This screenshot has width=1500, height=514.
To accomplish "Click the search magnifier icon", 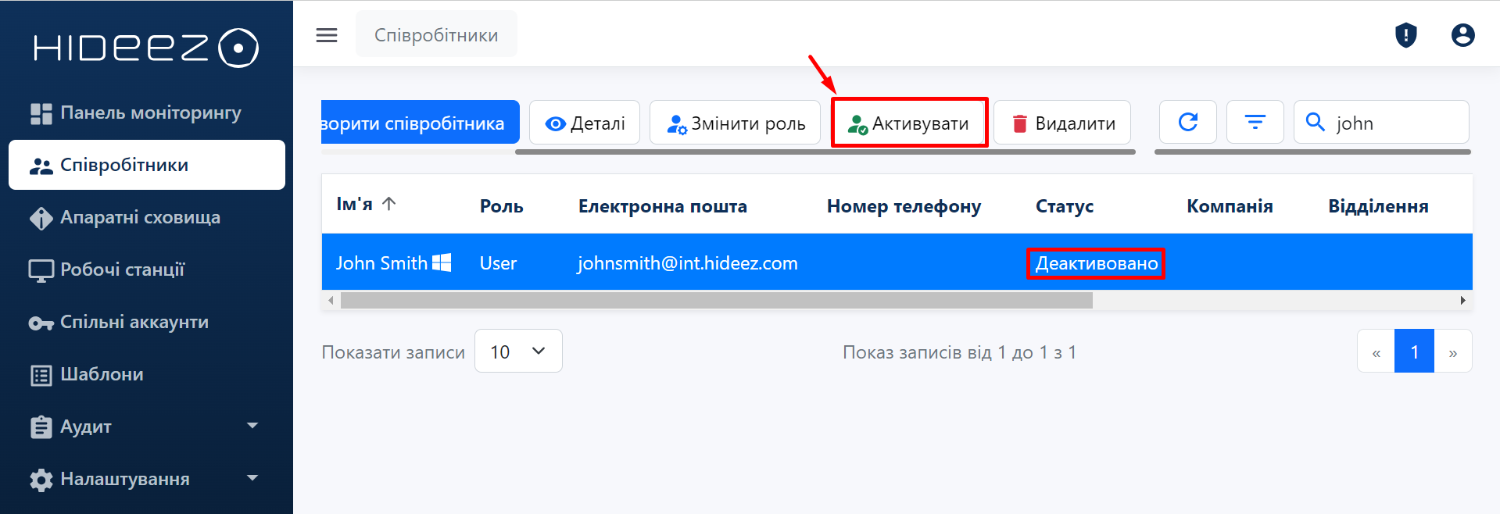I will click(1316, 123).
